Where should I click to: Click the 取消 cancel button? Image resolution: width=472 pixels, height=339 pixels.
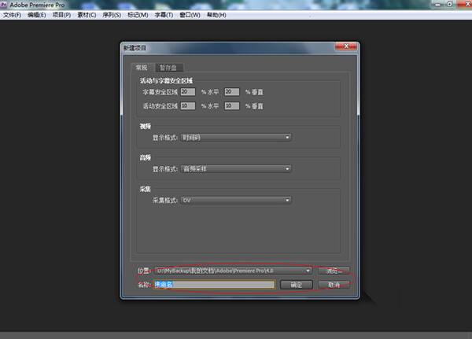(x=334, y=285)
